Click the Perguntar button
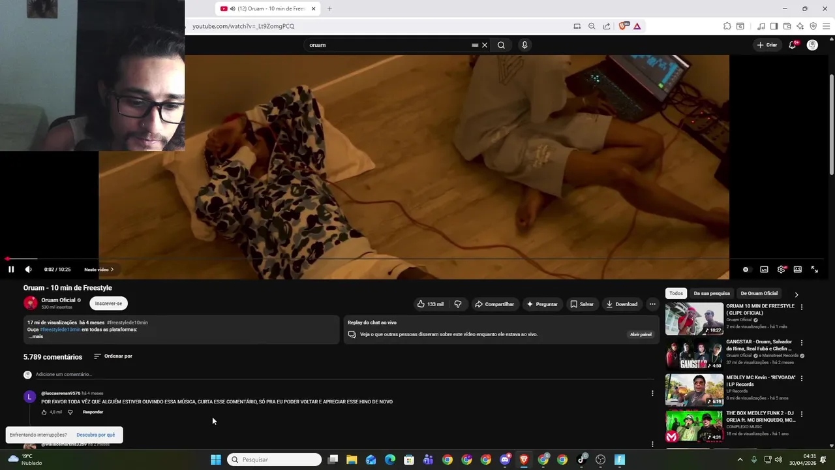The width and height of the screenshot is (835, 470). coord(542,304)
